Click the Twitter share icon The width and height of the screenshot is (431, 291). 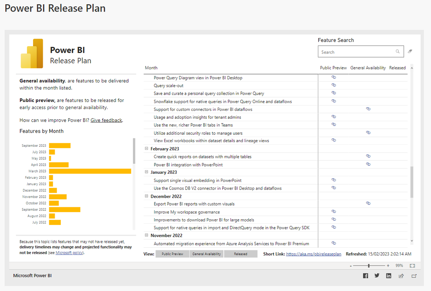pos(377,276)
